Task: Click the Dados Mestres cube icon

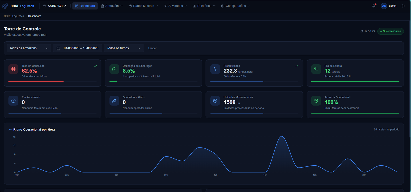Action: pos(130,6)
